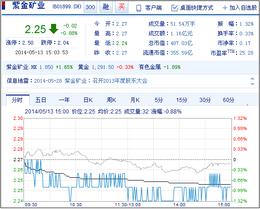Switch to the 60分 chart tab
Image resolution: width=260 pixels, height=209 pixels.
(x=229, y=100)
